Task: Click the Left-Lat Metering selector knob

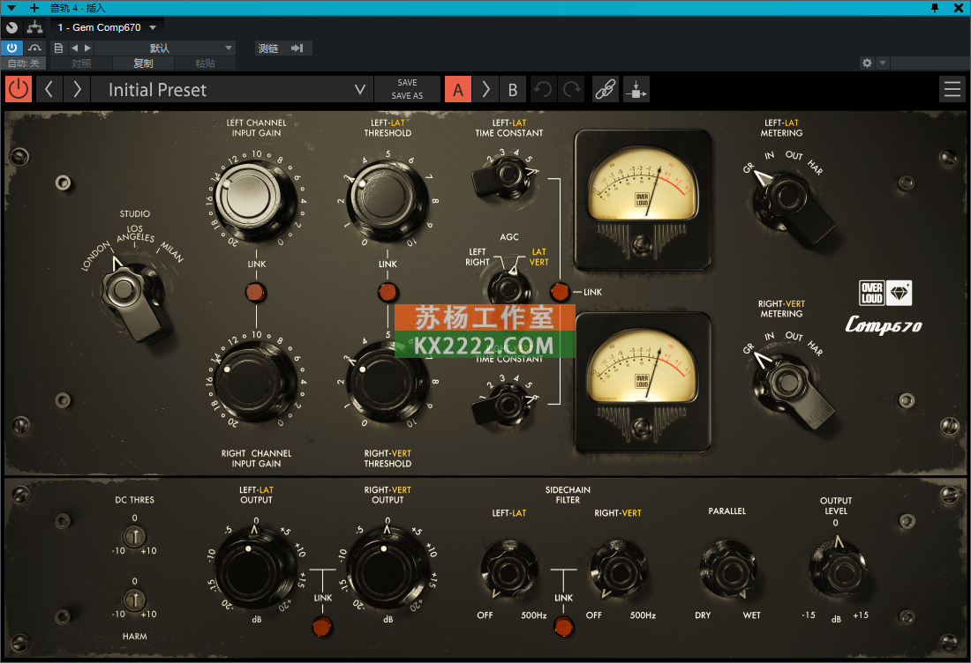Action: [794, 205]
